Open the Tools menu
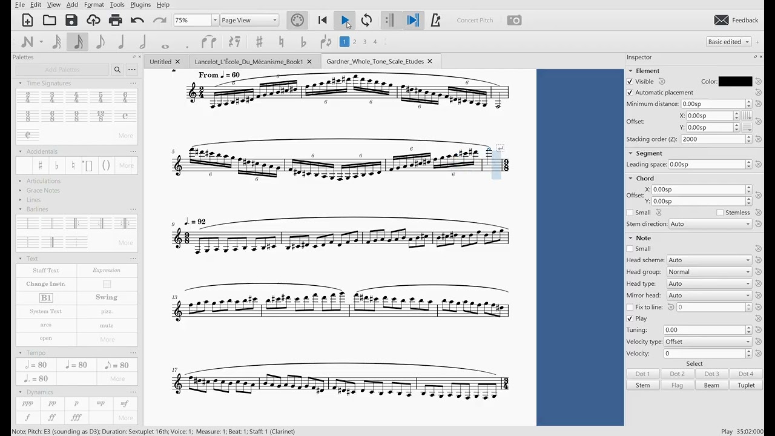Viewport: 775px width, 436px height. [x=117, y=5]
